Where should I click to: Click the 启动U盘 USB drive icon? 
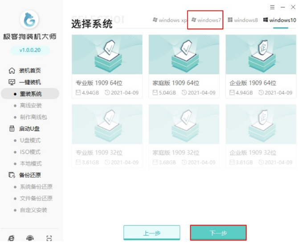click(x=12, y=129)
